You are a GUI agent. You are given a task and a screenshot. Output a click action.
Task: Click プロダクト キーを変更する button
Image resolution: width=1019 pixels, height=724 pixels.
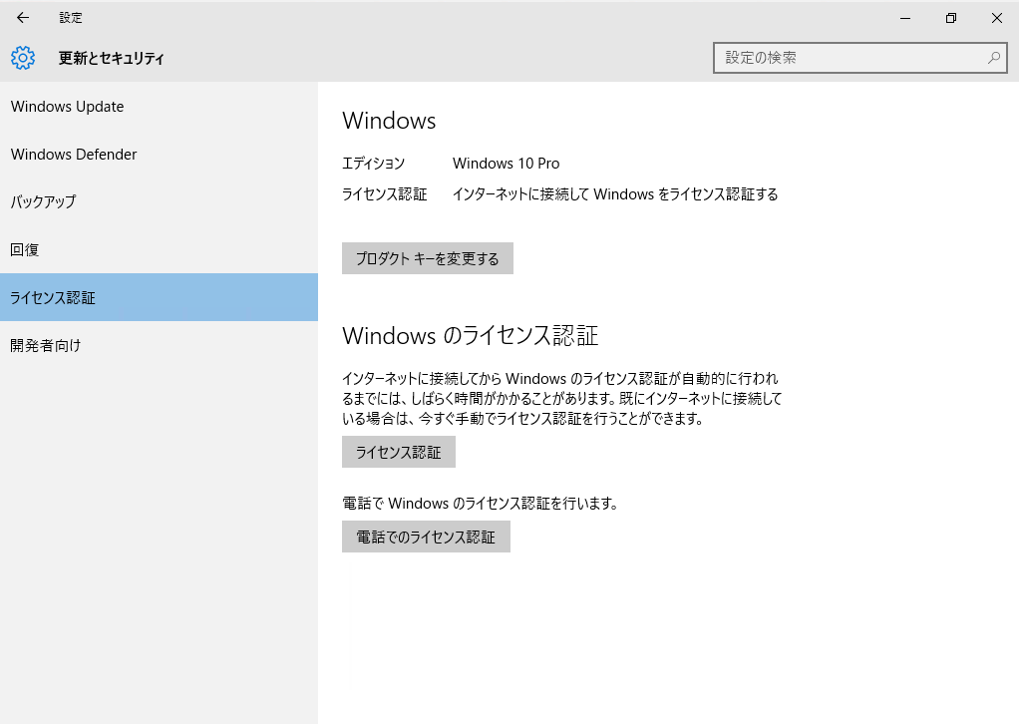point(428,258)
